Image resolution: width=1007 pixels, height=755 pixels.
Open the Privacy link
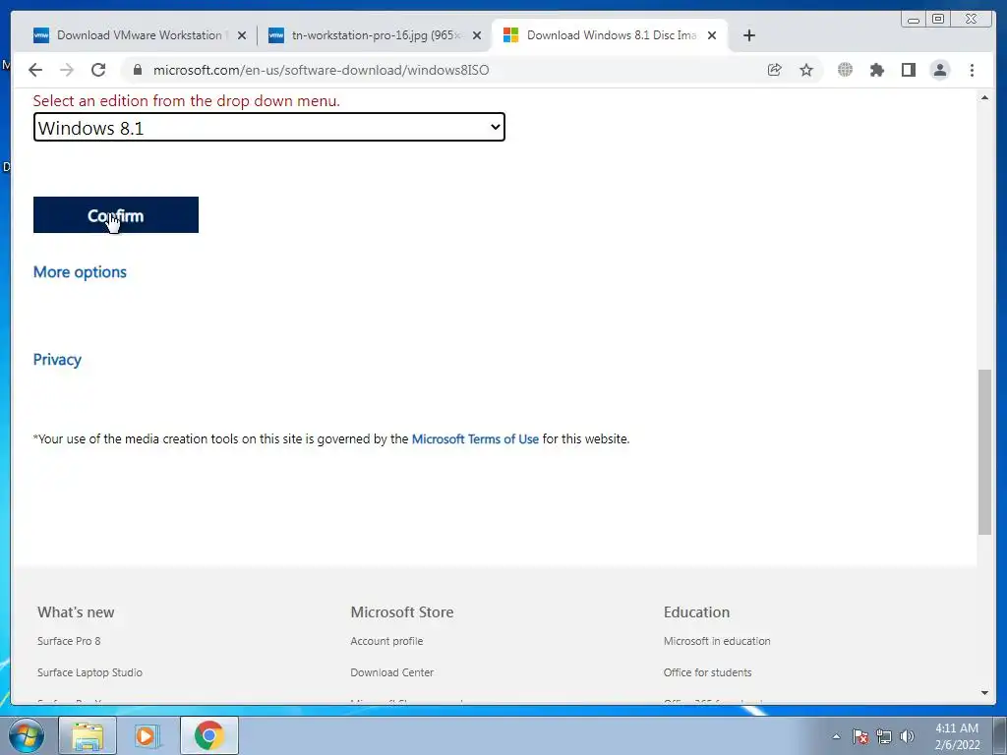(x=57, y=360)
